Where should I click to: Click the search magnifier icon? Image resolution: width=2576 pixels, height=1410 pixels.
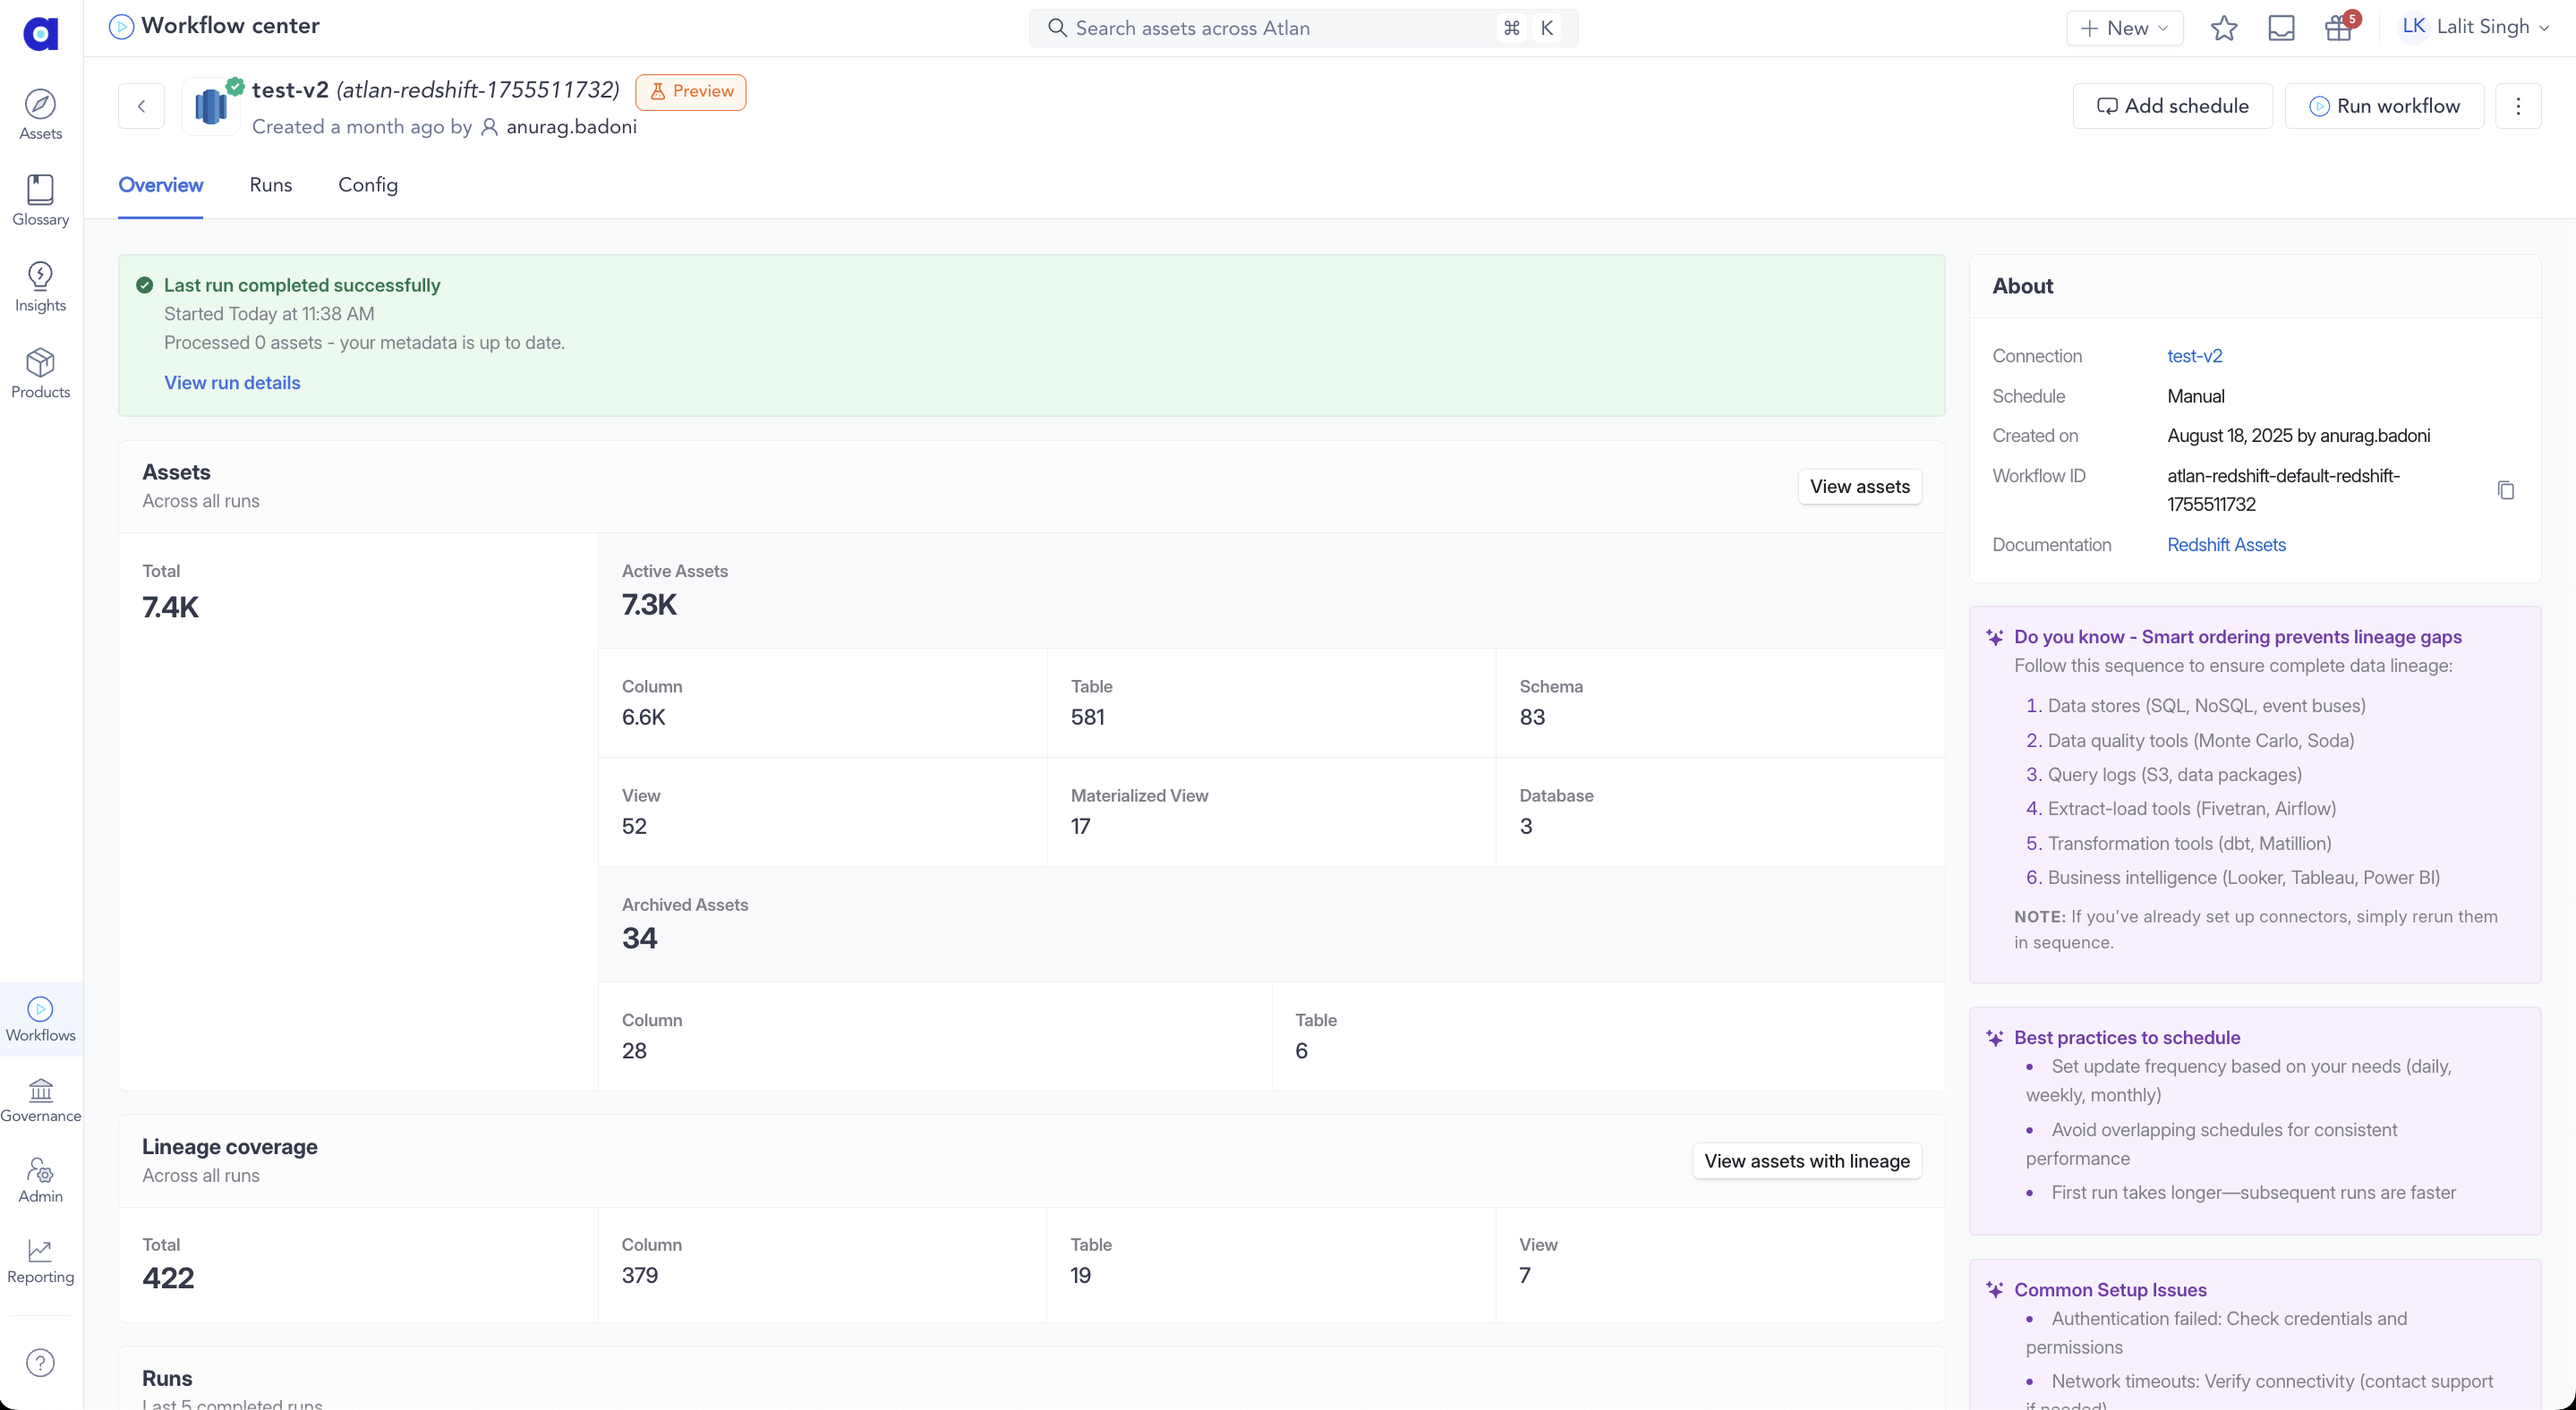pyautogui.click(x=1057, y=28)
